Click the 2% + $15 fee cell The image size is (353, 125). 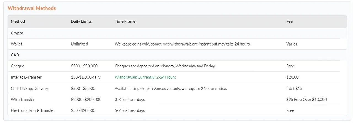[x=294, y=89]
